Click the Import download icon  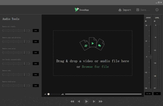pos(120,10)
